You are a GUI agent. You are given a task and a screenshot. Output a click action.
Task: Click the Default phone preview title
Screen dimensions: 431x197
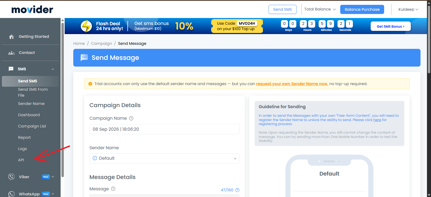point(329,174)
